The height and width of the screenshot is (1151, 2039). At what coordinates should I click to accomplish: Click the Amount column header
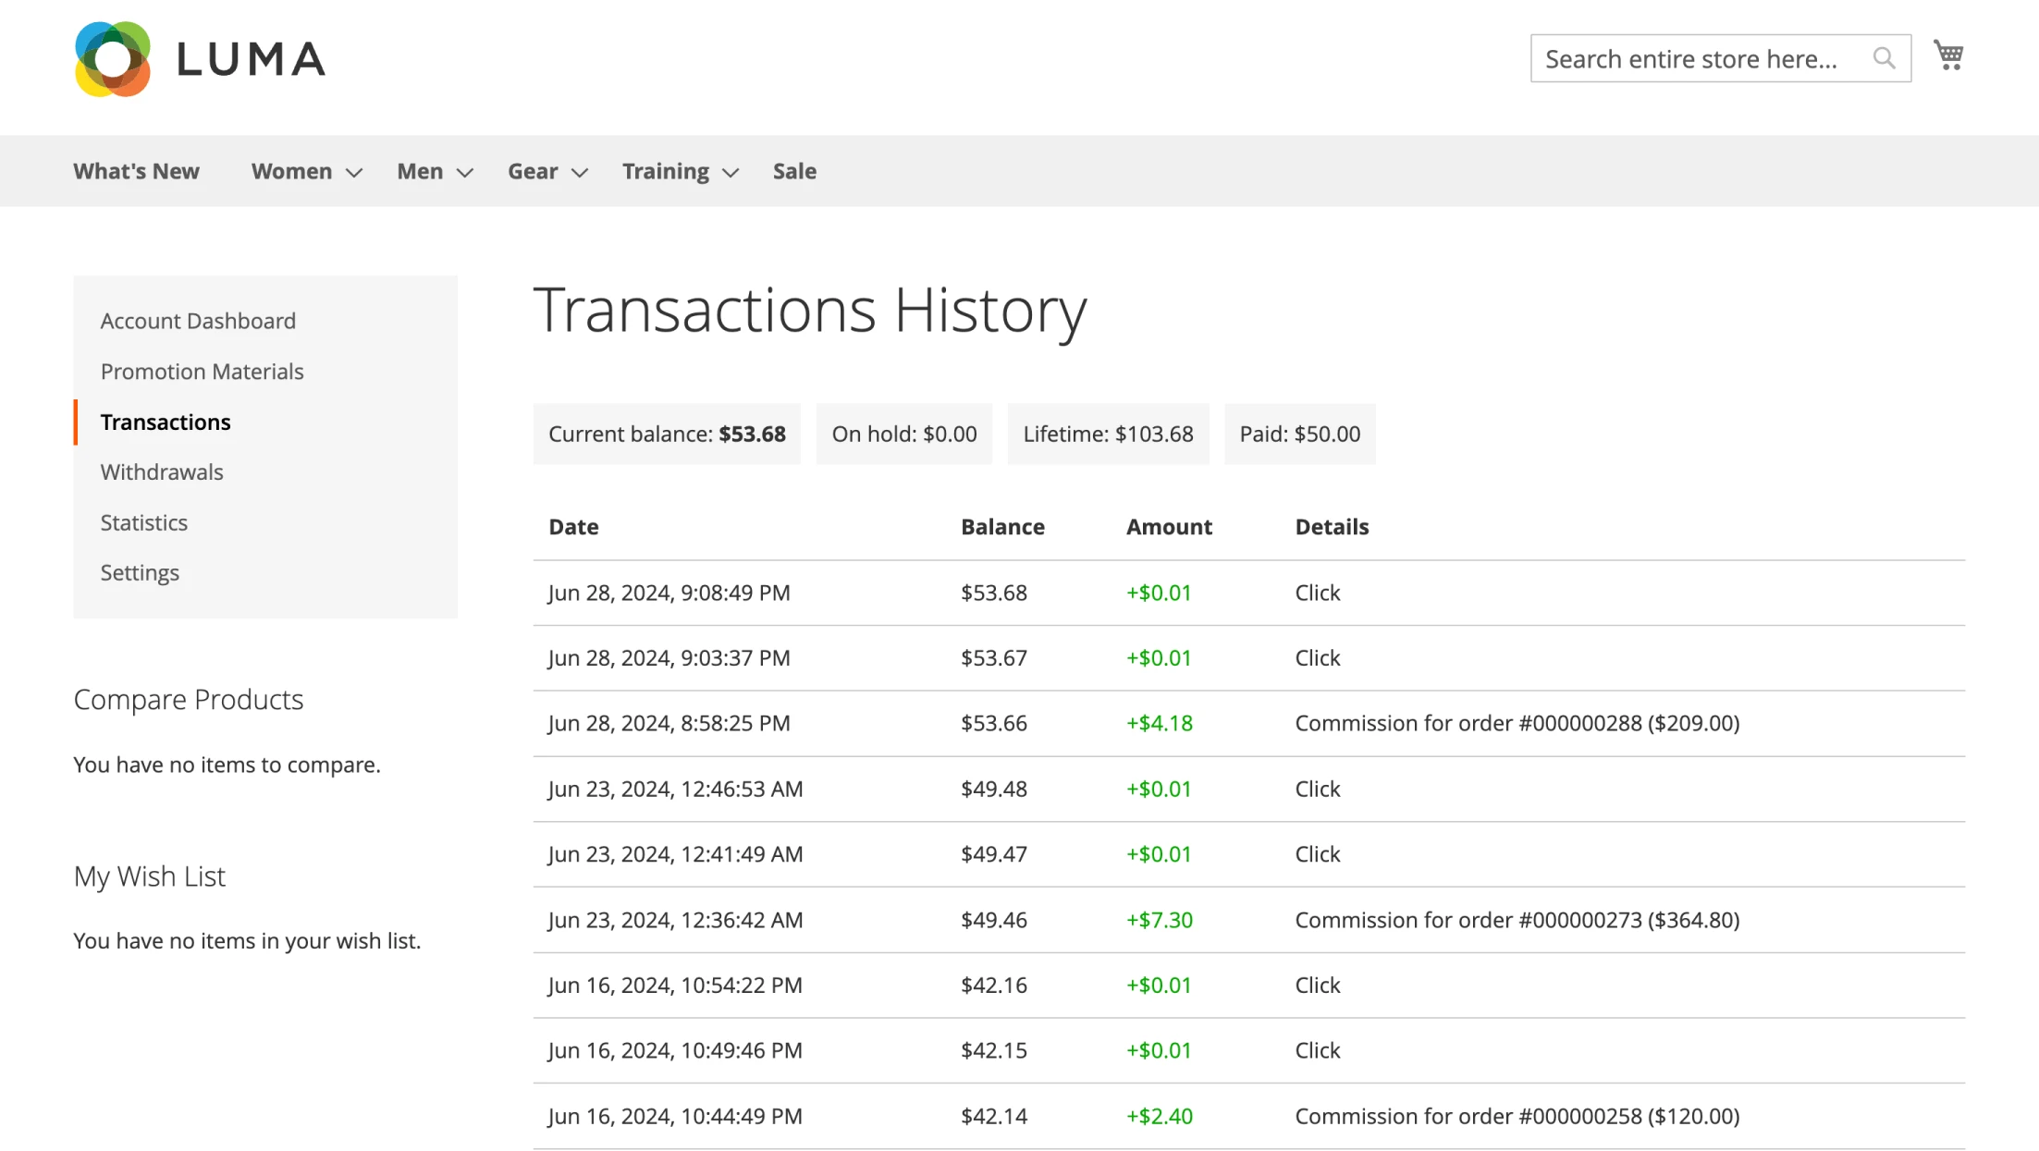1169,527
